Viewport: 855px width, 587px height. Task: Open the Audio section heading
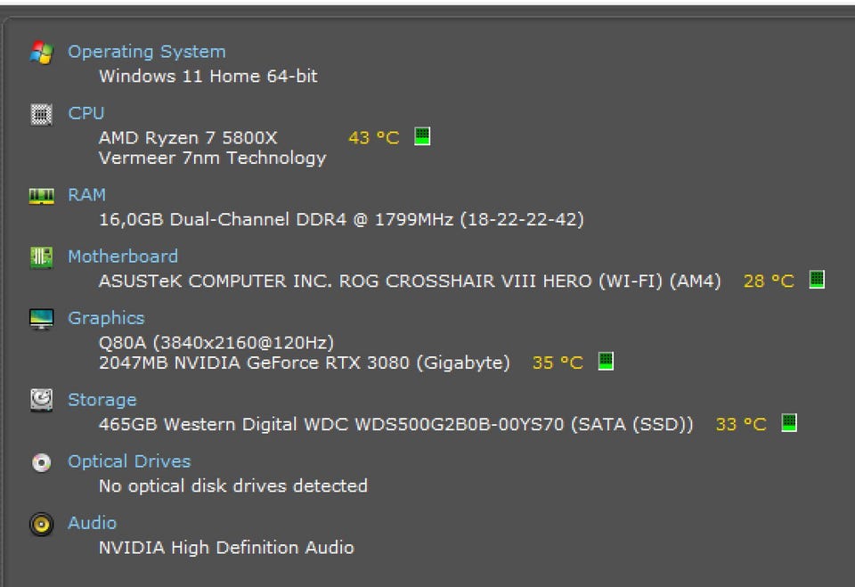(92, 523)
